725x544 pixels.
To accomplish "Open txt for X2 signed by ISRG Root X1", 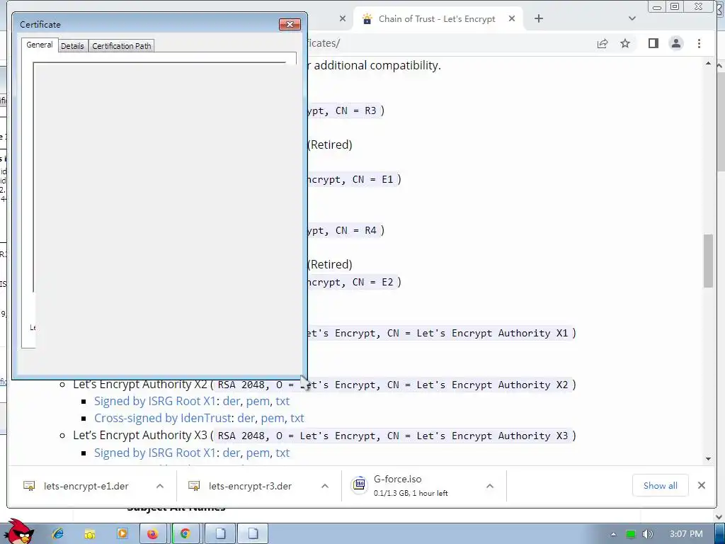I will coord(282,401).
